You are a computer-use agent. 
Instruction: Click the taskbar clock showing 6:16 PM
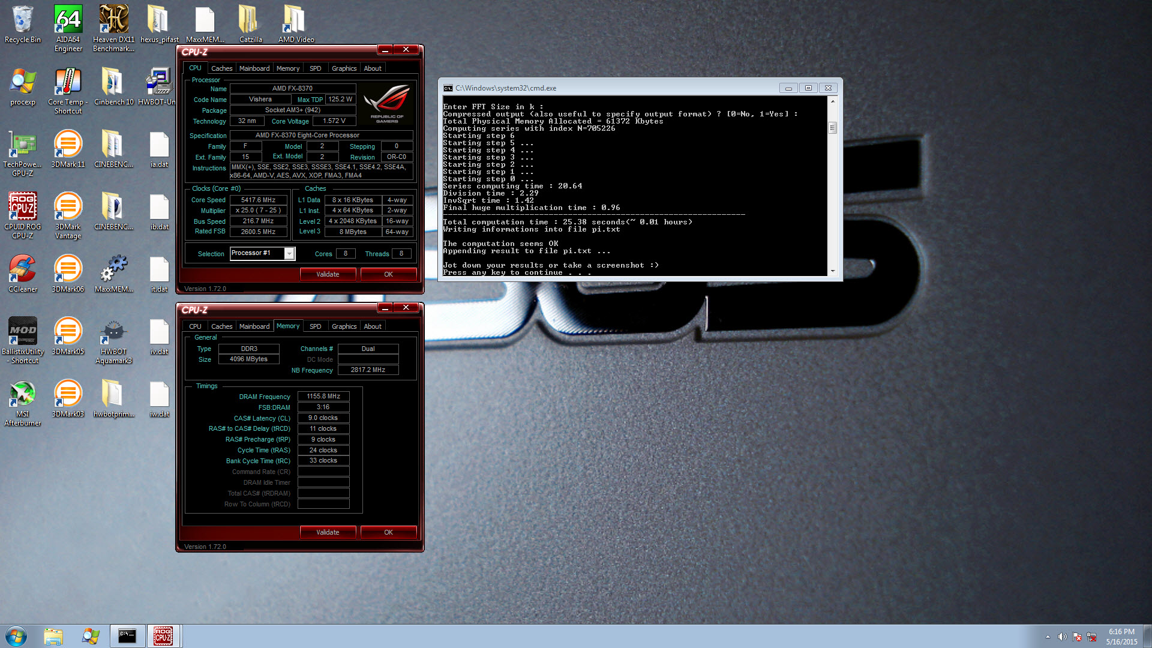tap(1121, 637)
